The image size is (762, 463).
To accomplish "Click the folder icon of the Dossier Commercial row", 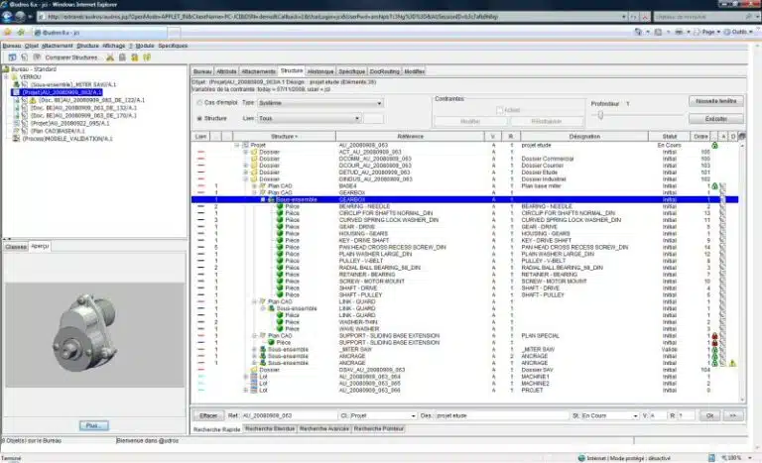I will pyautogui.click(x=254, y=159).
